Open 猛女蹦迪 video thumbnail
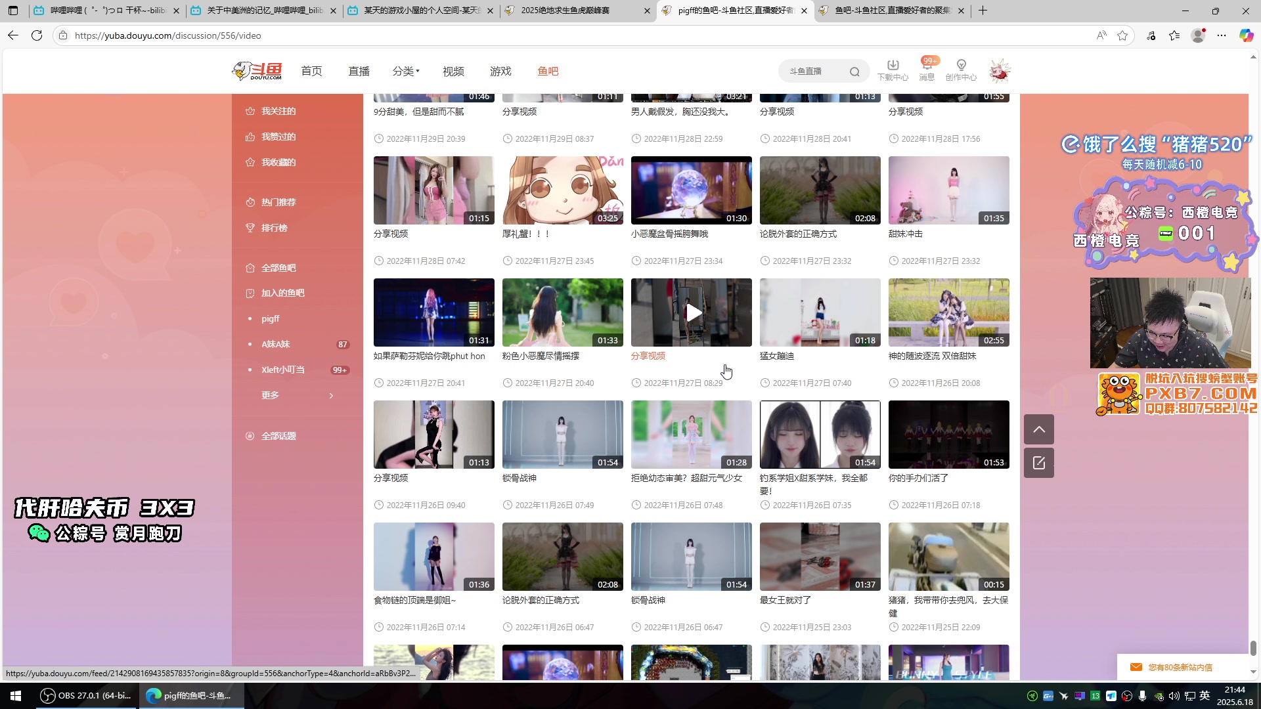Screen dimensions: 1261x709 [x=820, y=312]
